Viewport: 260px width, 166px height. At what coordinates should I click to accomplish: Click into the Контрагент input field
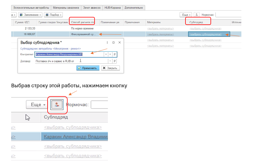point(69,54)
